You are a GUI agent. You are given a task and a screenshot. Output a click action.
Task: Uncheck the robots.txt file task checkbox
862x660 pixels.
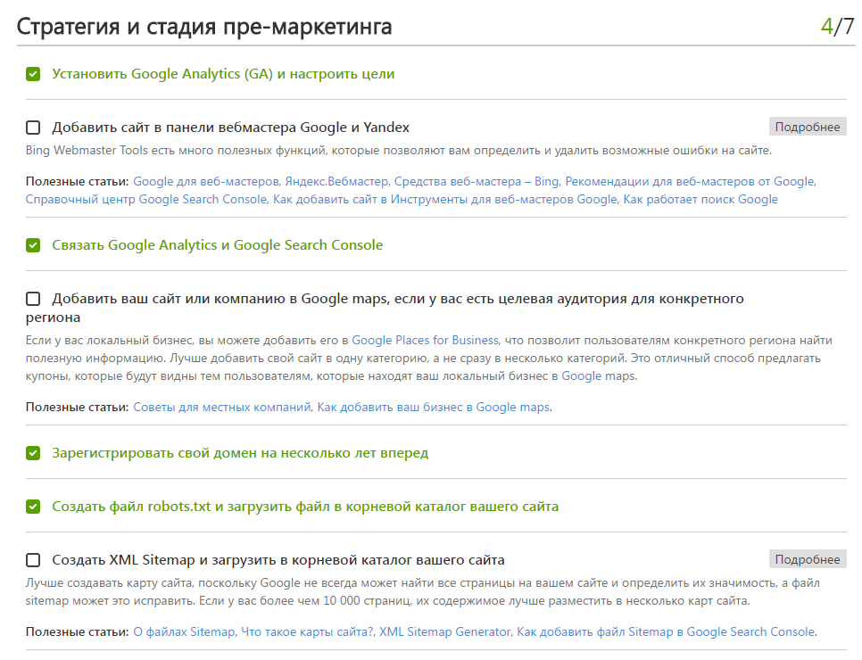pyautogui.click(x=33, y=506)
